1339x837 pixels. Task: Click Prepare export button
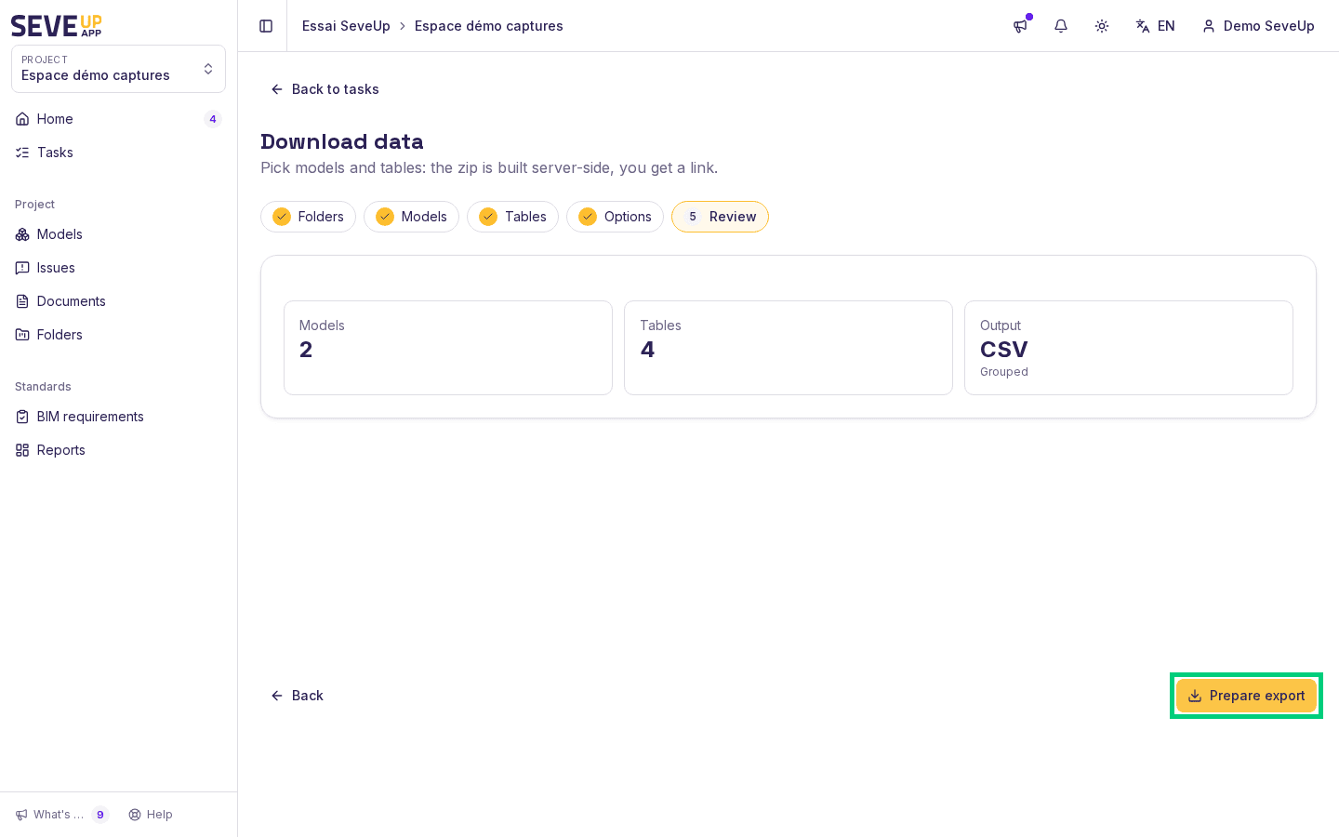[x=1246, y=696]
